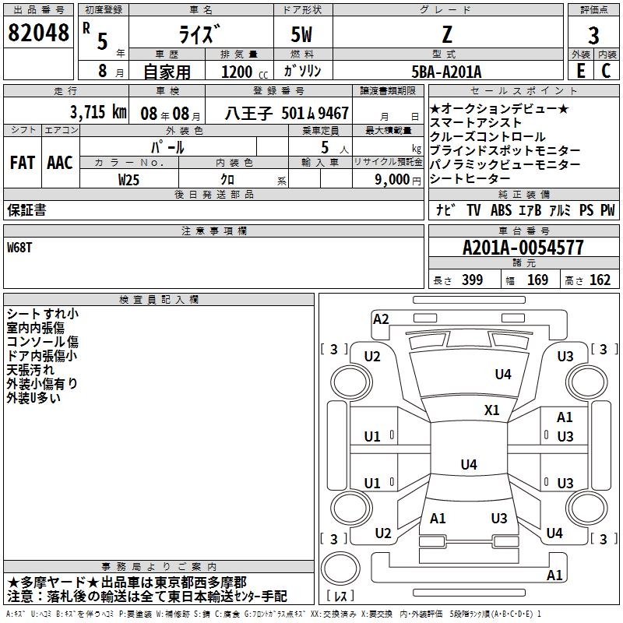Click the U2 mark on rear-left fender

(383, 533)
